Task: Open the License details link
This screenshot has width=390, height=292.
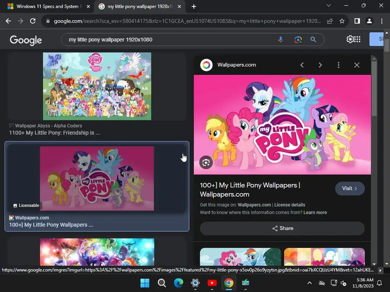Action: tap(289, 205)
